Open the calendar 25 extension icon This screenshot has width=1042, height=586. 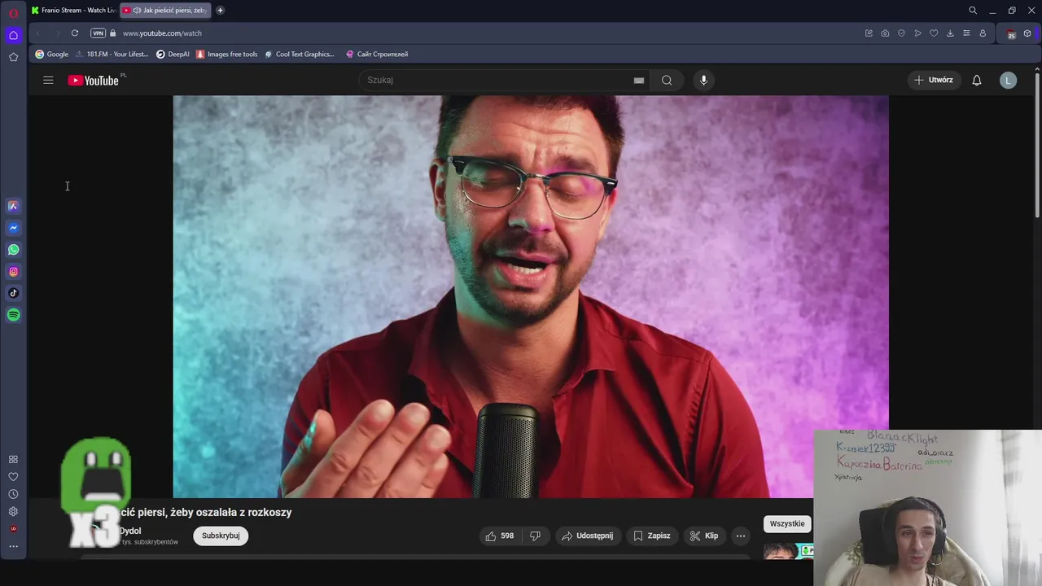pos(1011,34)
